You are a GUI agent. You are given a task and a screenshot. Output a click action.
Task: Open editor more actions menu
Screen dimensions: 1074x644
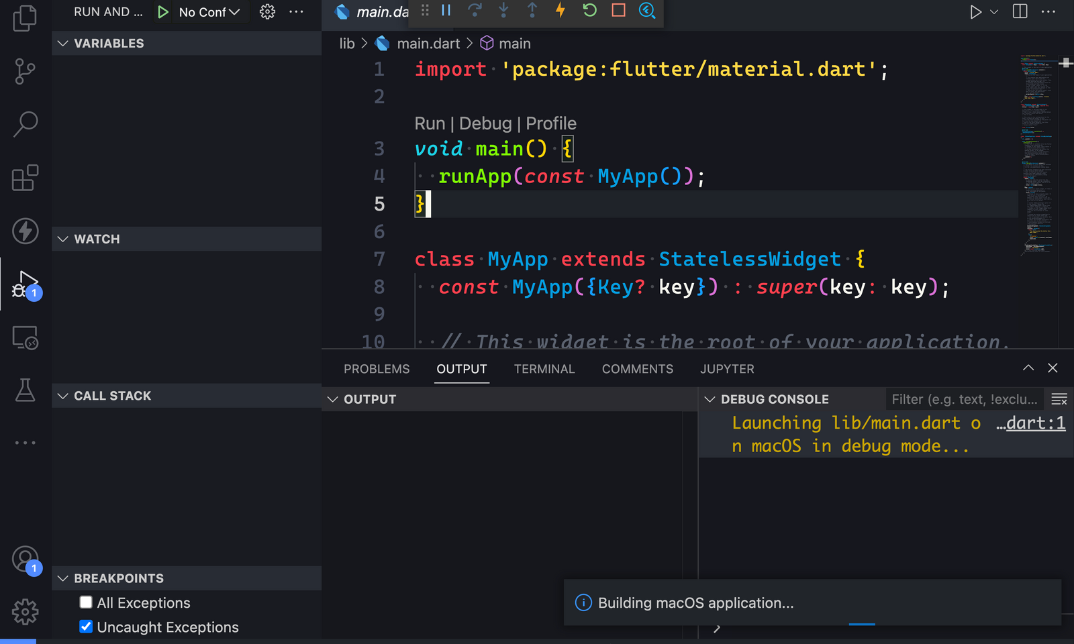click(1048, 12)
